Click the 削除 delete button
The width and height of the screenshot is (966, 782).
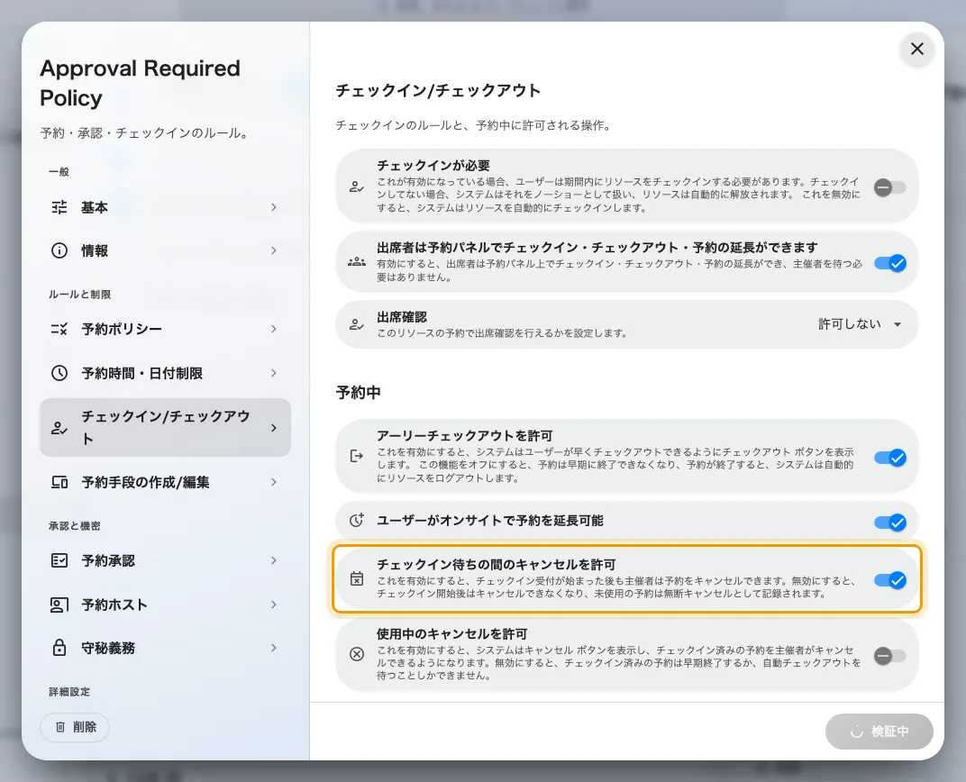[75, 727]
